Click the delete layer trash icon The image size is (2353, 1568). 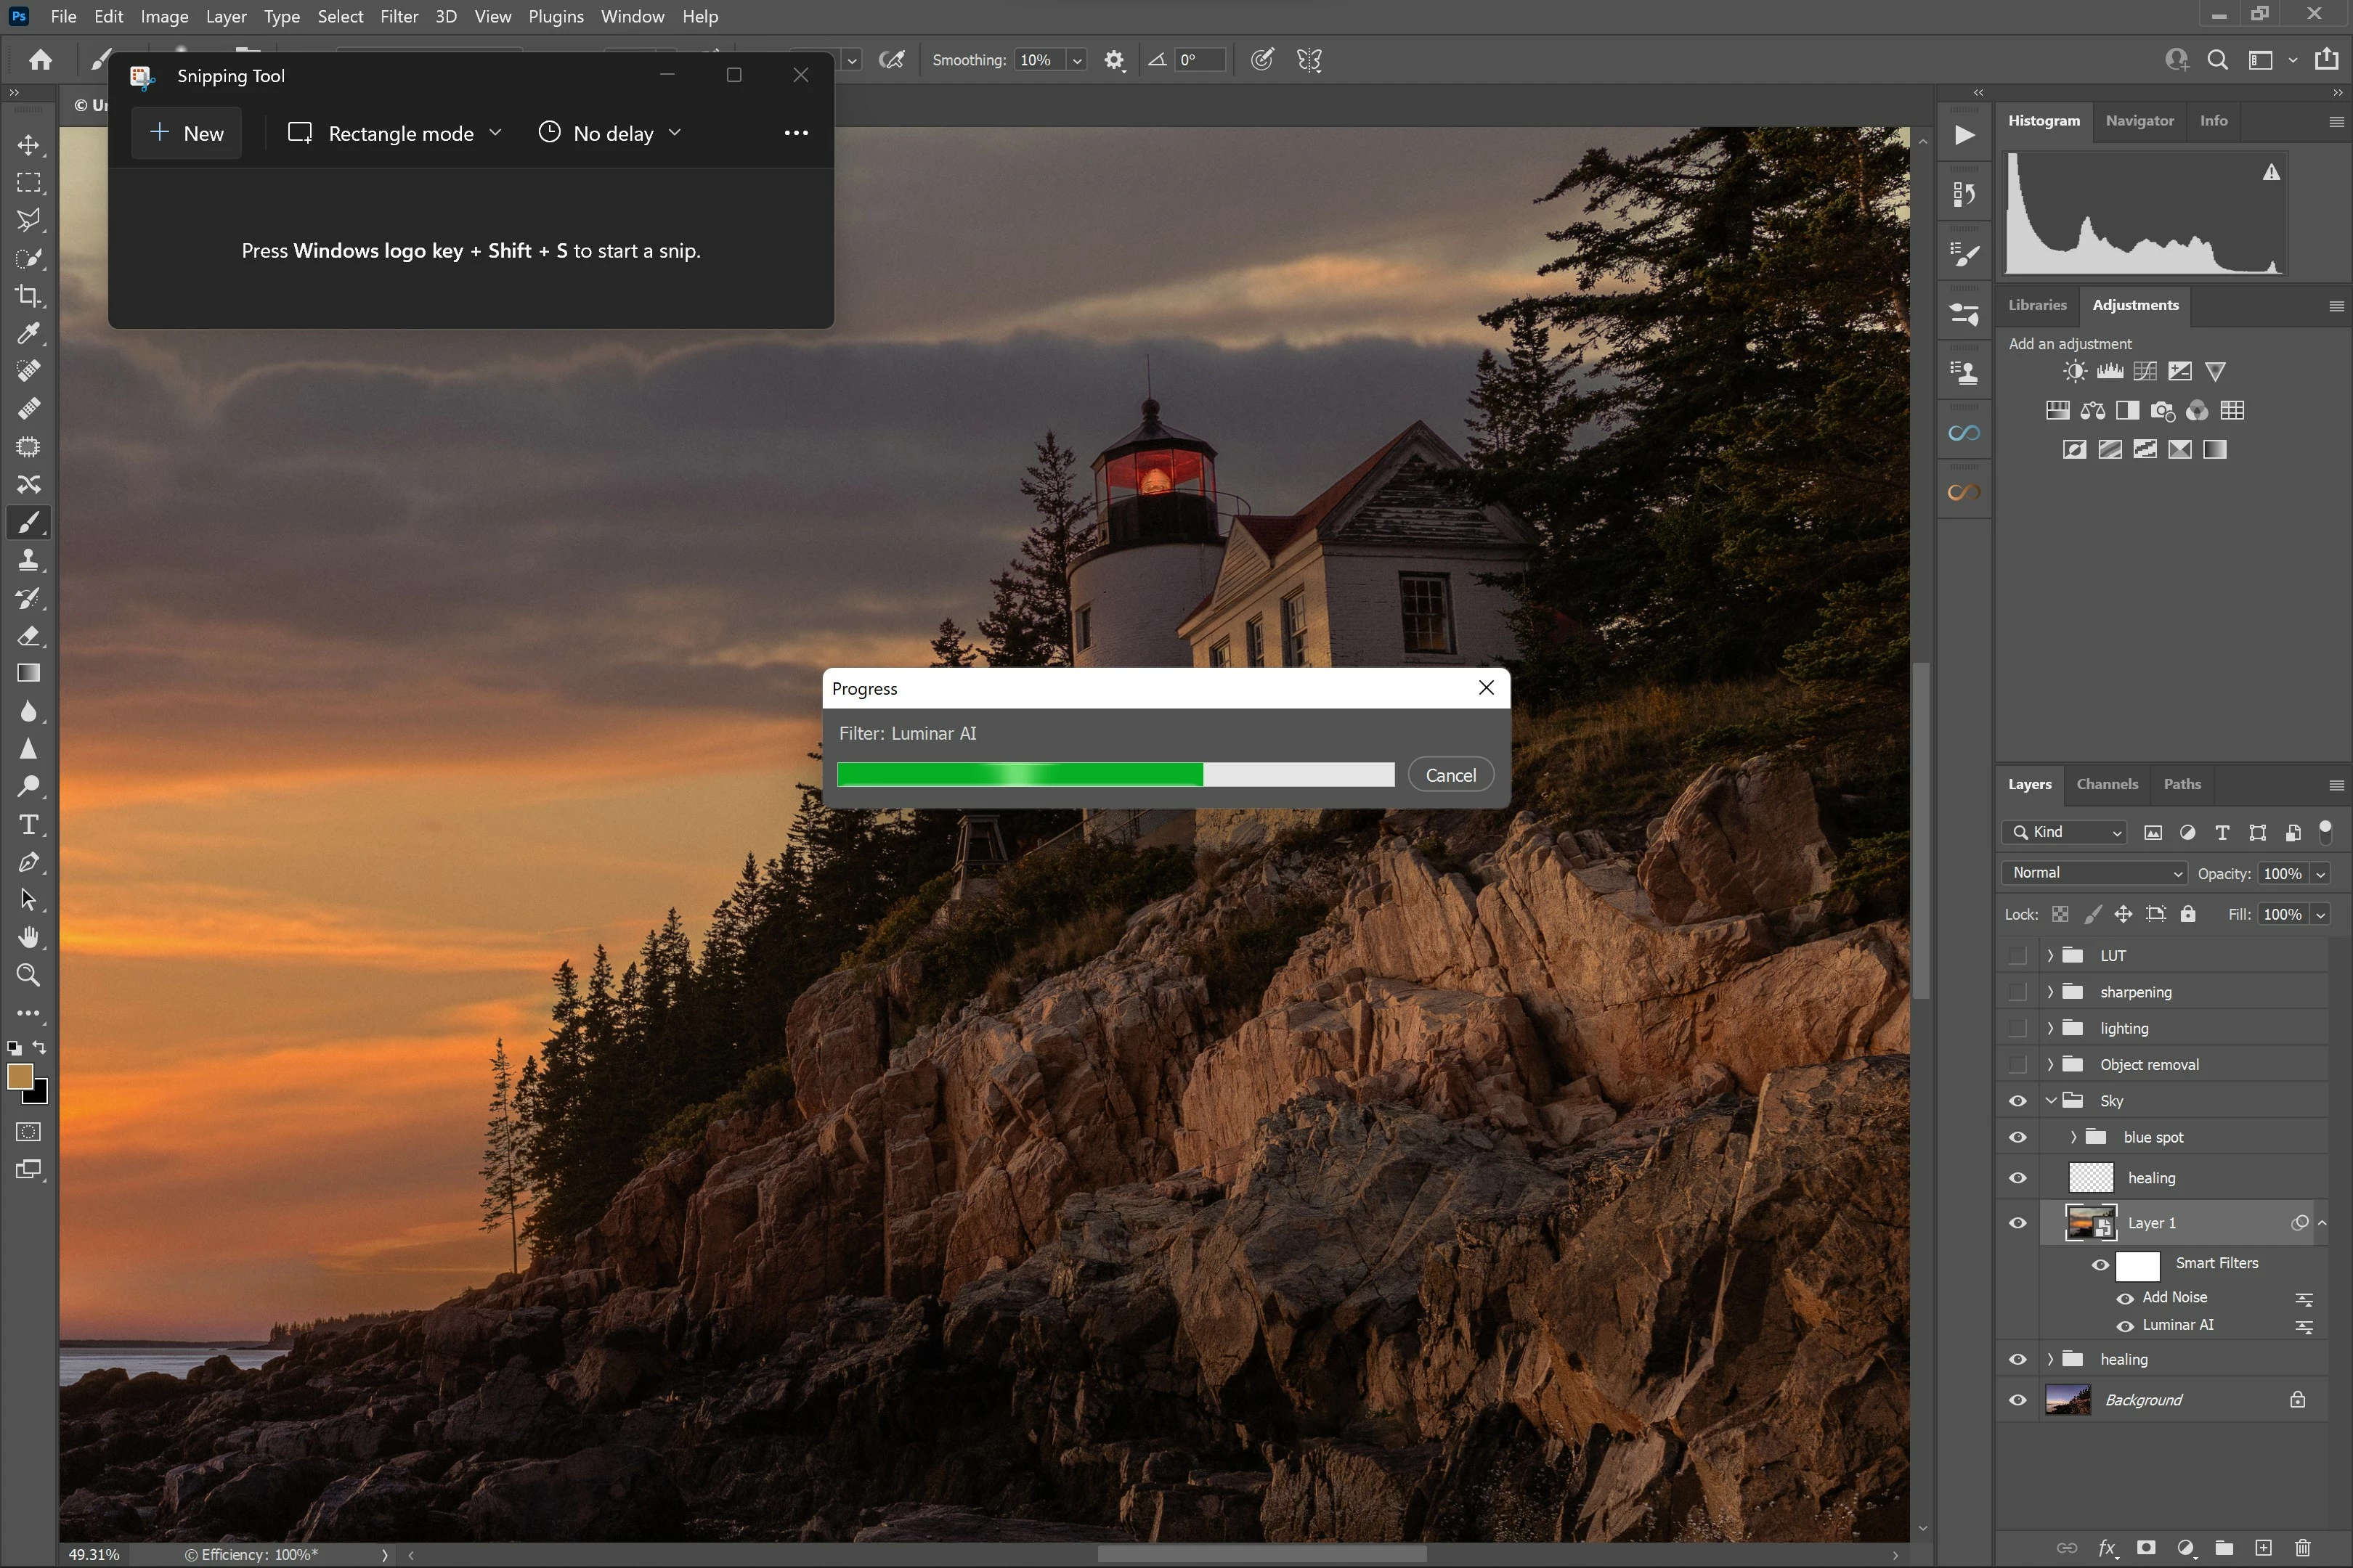(2302, 1547)
